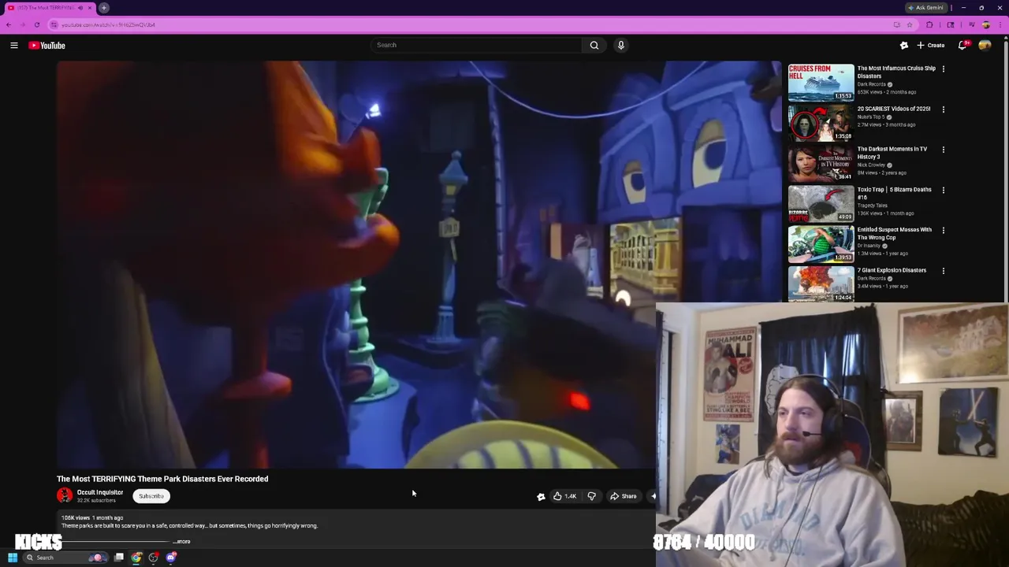Dislike the video with thumbs down
The width and height of the screenshot is (1009, 567).
[592, 496]
